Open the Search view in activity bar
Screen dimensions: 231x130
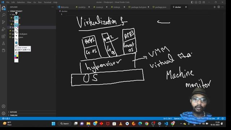tap(4, 15)
